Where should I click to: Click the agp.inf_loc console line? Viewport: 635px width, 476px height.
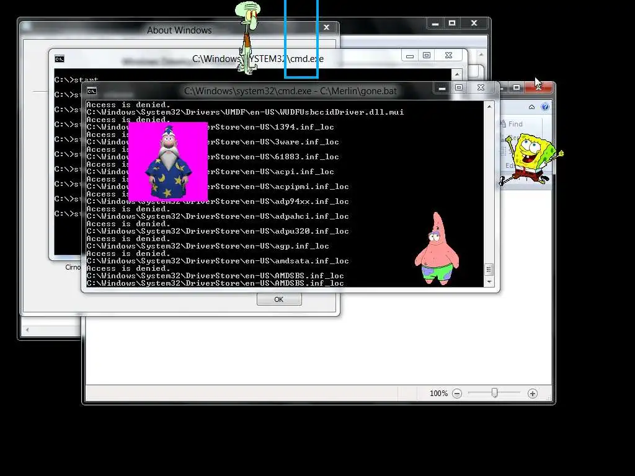[x=208, y=247]
